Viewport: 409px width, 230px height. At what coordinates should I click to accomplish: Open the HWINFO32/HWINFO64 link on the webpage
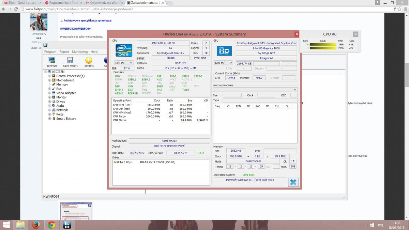(75, 29)
